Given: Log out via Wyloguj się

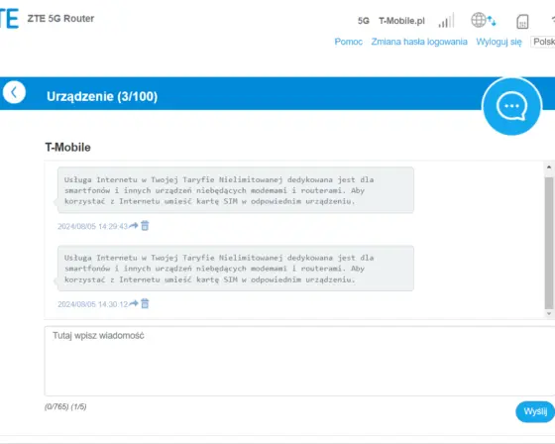Looking at the screenshot, I should pos(499,42).
